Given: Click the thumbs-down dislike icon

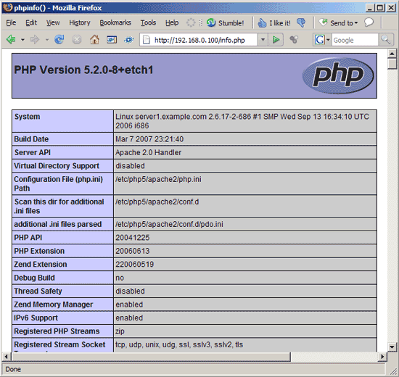Looking at the screenshot, I should [x=301, y=22].
